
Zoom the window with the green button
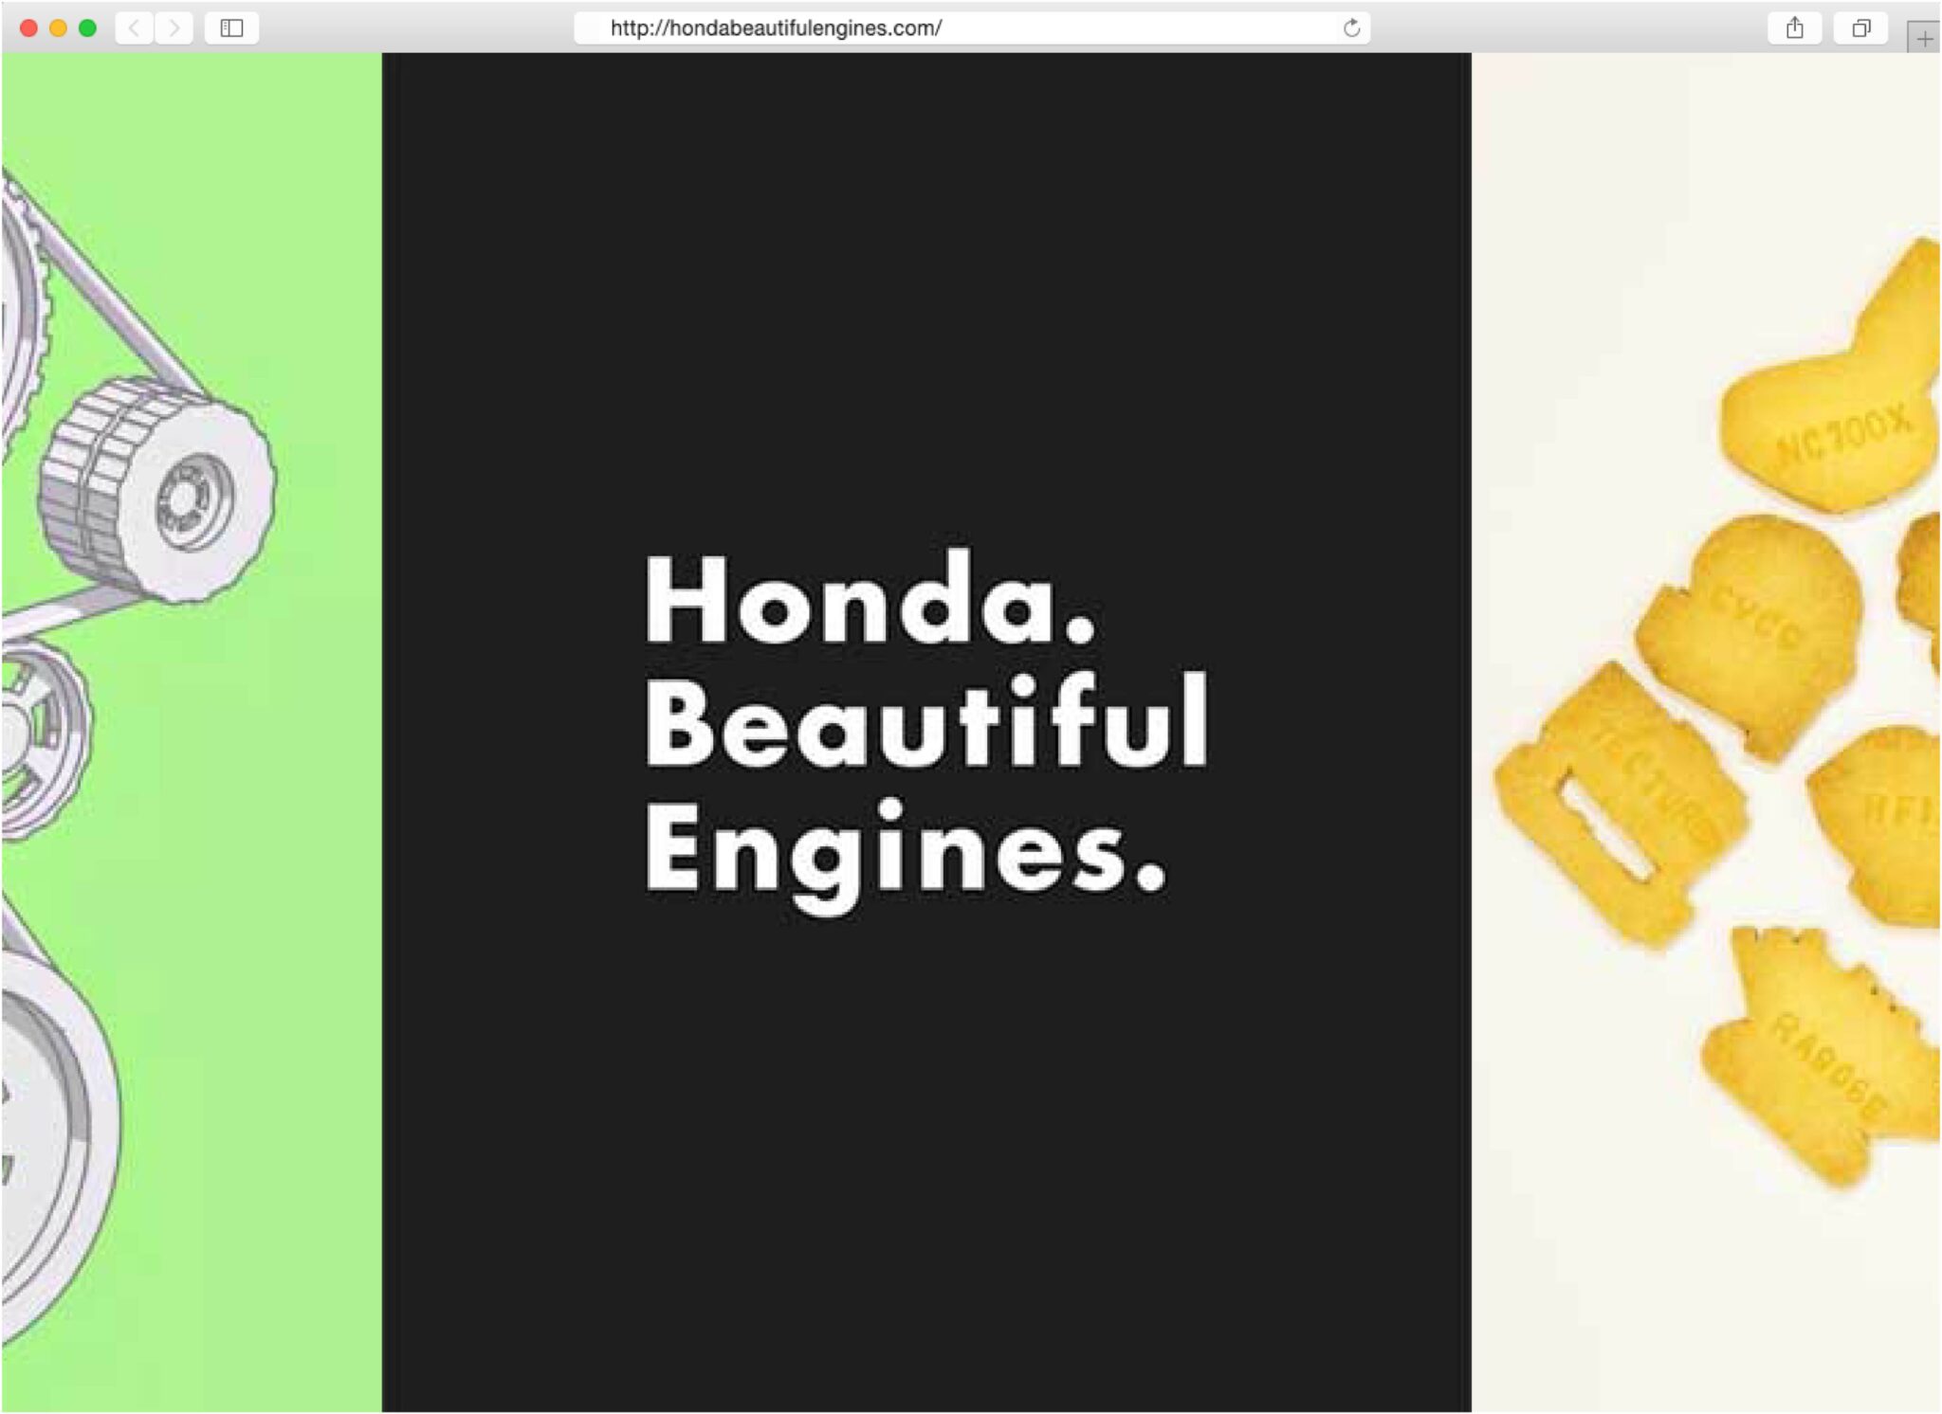click(x=87, y=28)
